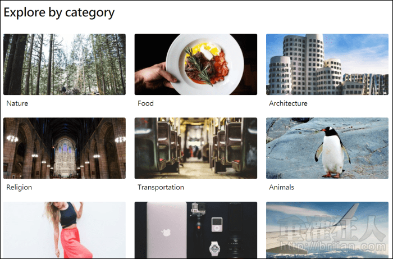Click the Explore by category heading

pyautogui.click(x=59, y=12)
